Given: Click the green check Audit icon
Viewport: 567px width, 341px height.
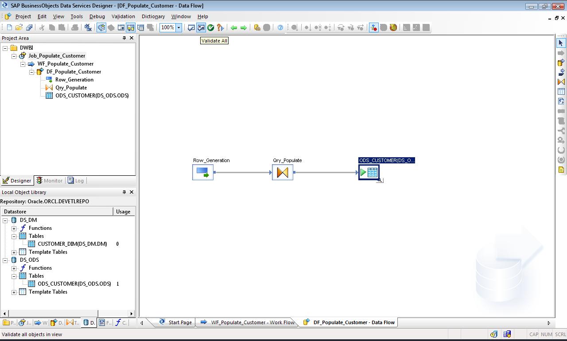Looking at the screenshot, I should [211, 27].
